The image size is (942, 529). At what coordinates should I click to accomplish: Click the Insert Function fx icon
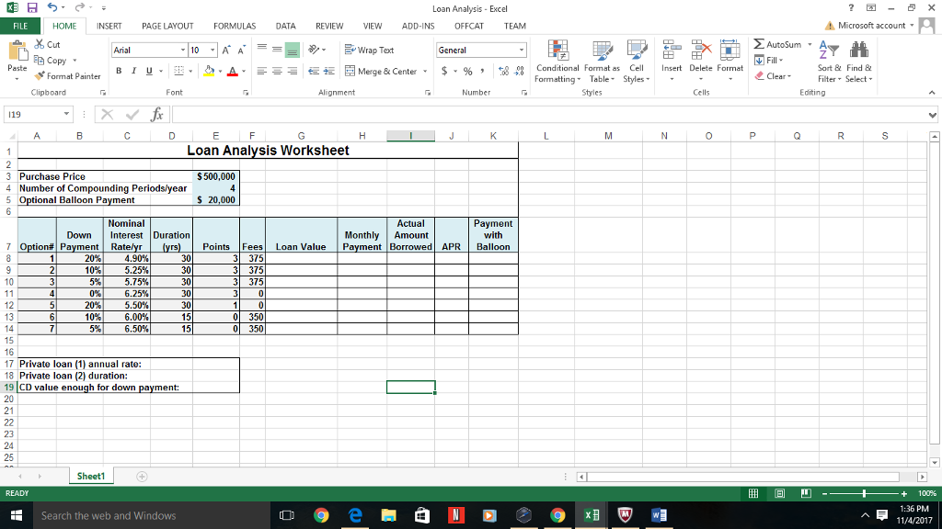tap(156, 113)
